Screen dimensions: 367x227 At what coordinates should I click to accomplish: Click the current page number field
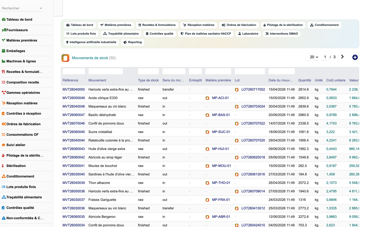325,57
